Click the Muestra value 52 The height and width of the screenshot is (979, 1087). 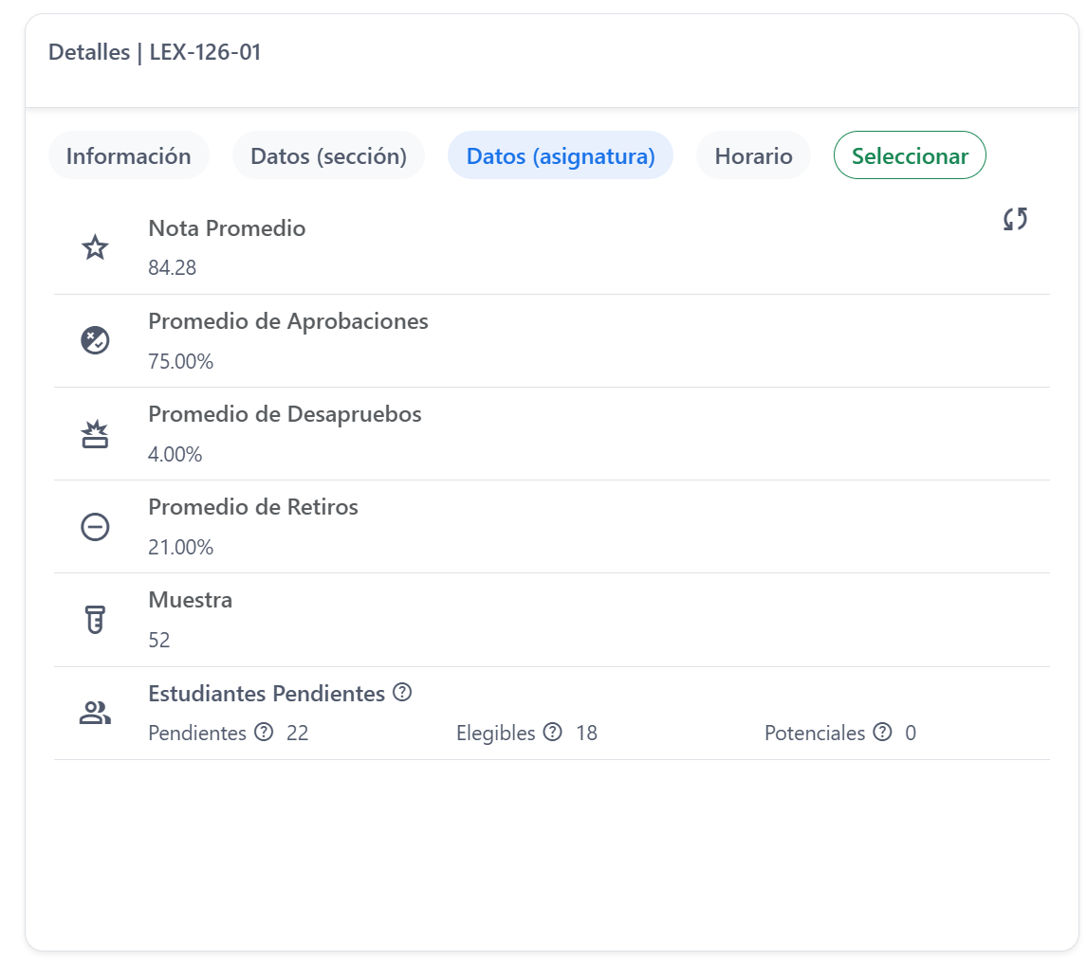158,640
